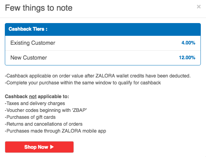
Task: Close the Few things to note dialog
Action: pos(199,7)
